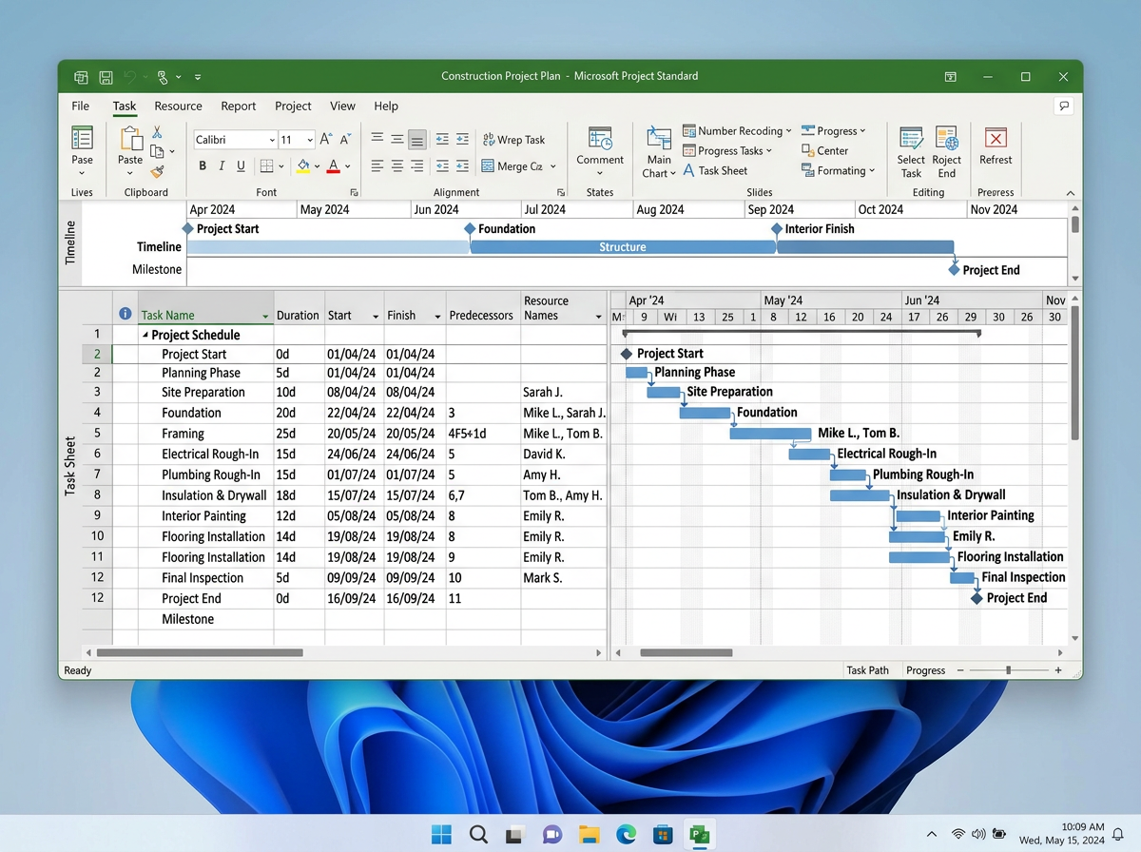Click the Merge cells icon

coord(489,166)
